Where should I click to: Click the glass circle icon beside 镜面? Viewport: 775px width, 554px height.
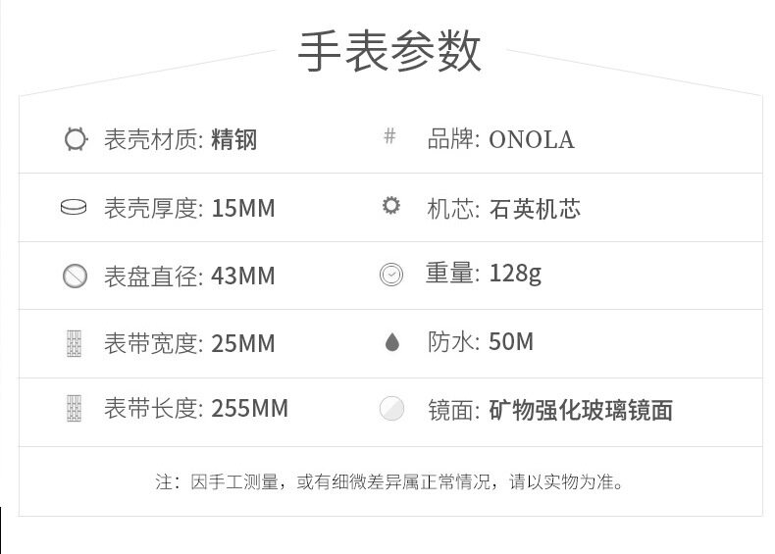pyautogui.click(x=391, y=409)
